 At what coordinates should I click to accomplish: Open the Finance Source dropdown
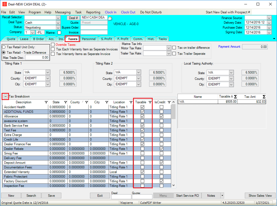click(x=269, y=18)
